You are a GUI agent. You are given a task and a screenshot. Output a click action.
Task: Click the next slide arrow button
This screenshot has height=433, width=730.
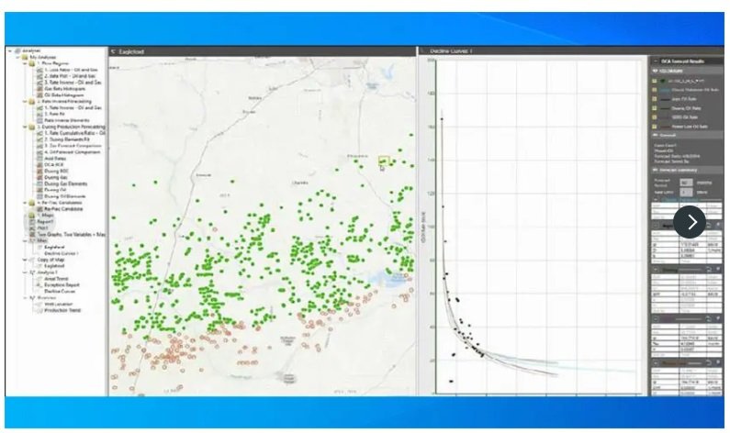pos(690,221)
